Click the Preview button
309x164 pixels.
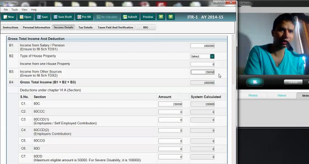click(x=148, y=17)
